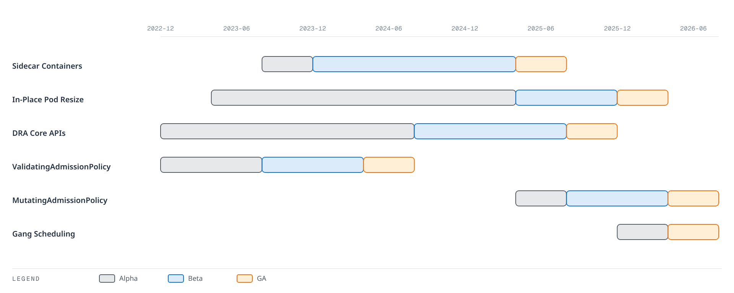
Task: Select the MutatingAdmissionPolicy Beta bar
Action: 617,198
